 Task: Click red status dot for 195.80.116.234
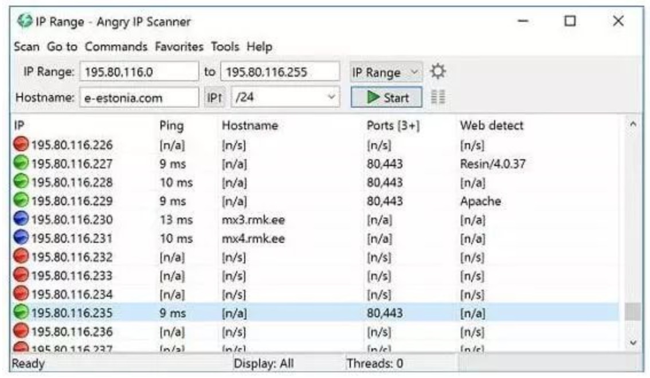click(x=21, y=294)
